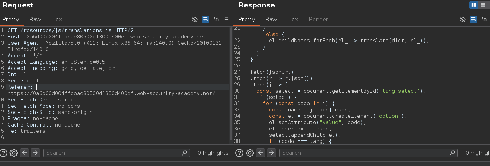Open Request panel hamburger options menu
Screen dimensions: 490x166
[x=226, y=19]
